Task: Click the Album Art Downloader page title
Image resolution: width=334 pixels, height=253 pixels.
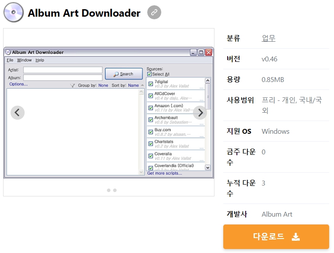Action: coord(84,13)
